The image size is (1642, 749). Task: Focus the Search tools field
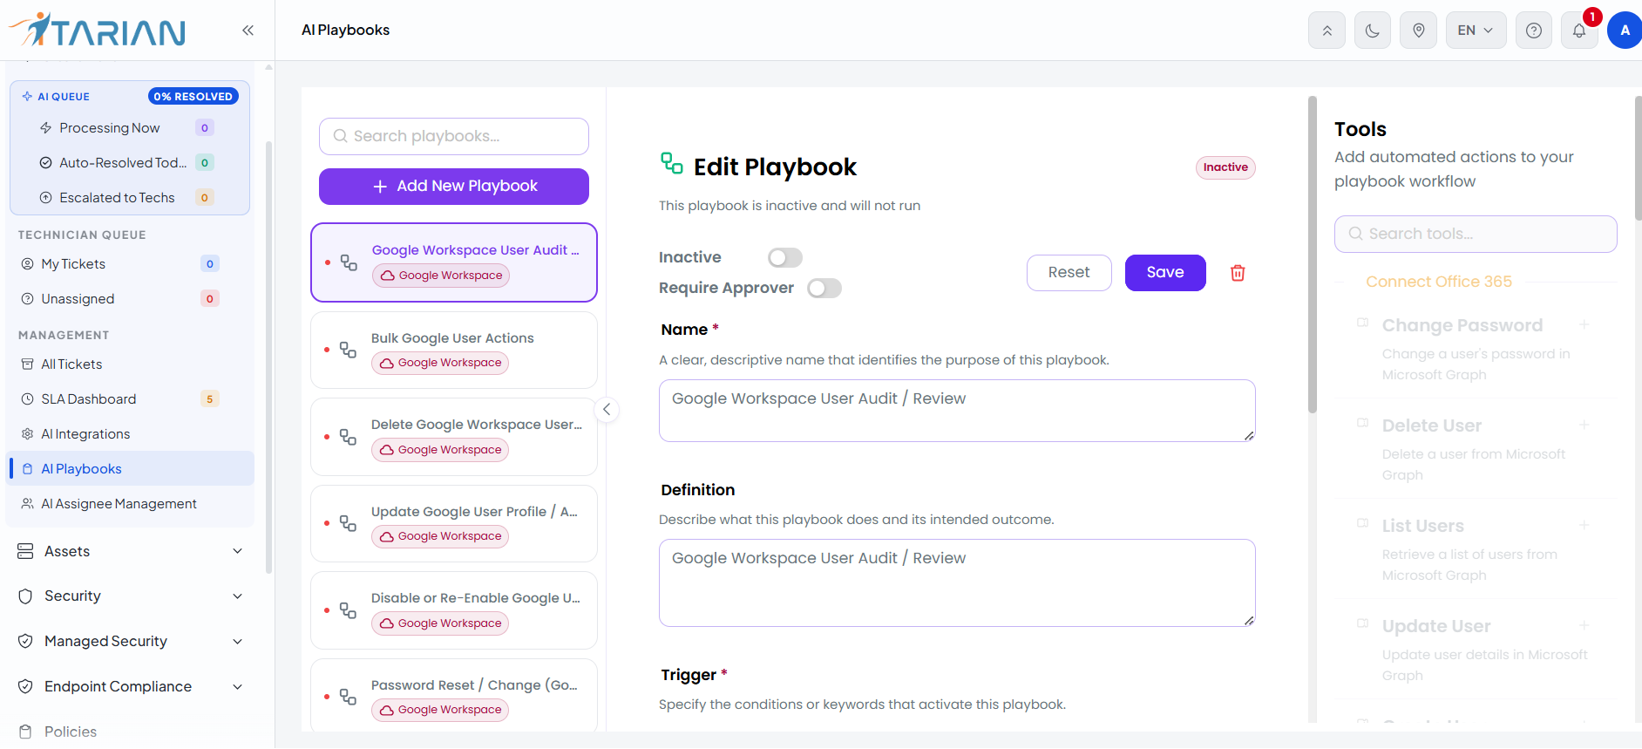coord(1476,234)
